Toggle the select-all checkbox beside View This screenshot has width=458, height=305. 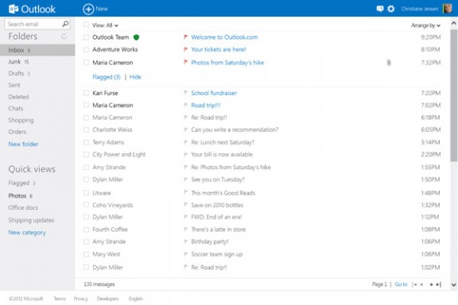click(x=86, y=25)
